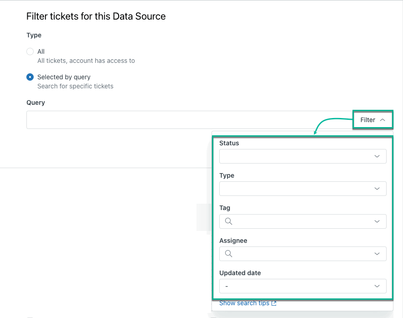Open the Status filter dropdown

coord(302,156)
